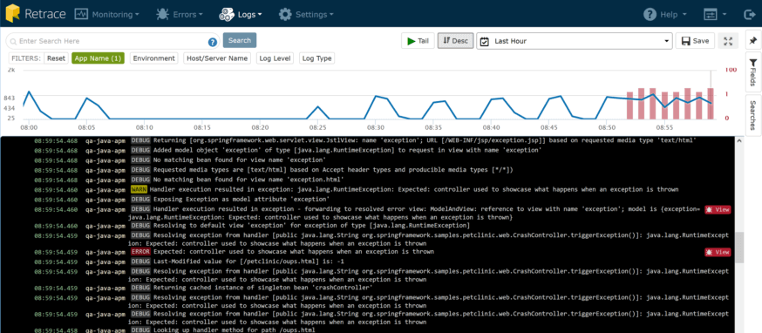The width and height of the screenshot is (762, 333).
Task: Toggle the App Name (1) filter
Action: pyautogui.click(x=99, y=58)
